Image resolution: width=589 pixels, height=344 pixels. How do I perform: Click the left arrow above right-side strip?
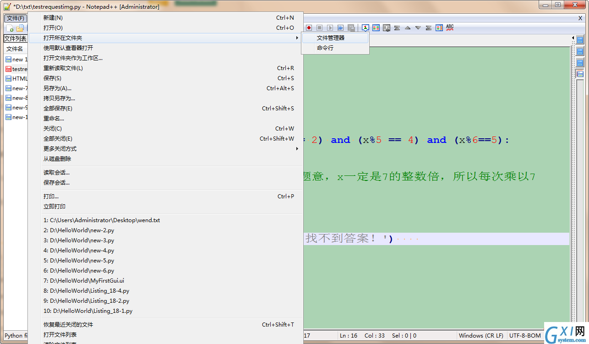pyautogui.click(x=573, y=38)
